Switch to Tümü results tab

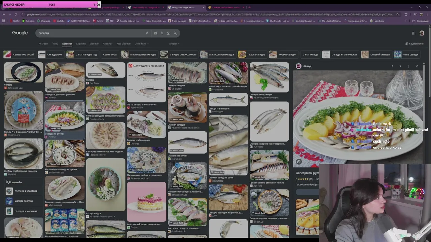[x=55, y=44]
